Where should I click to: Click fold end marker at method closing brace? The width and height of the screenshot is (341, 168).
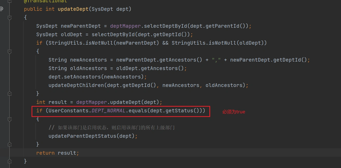(x=10, y=161)
